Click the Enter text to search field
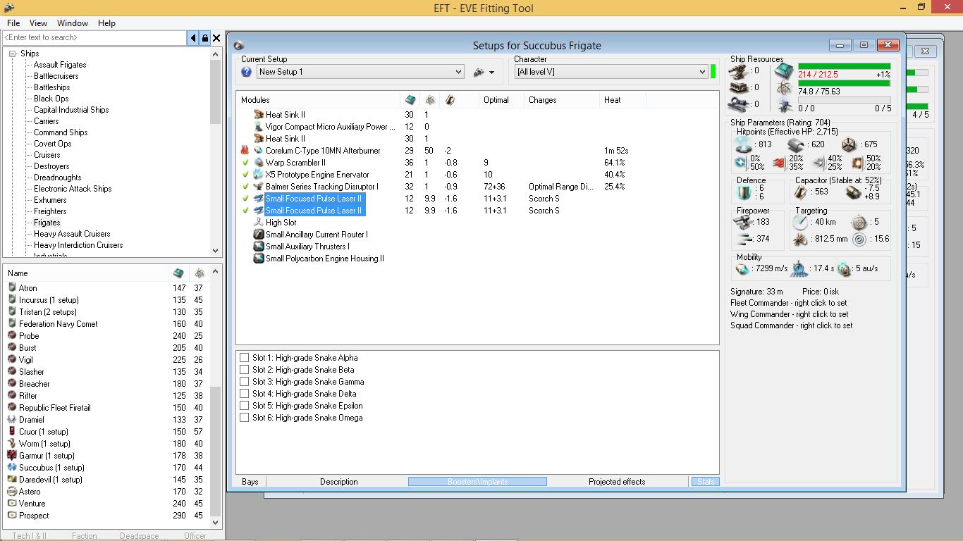 94,38
